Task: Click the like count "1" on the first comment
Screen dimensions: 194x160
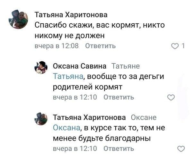Action: pos(183,46)
